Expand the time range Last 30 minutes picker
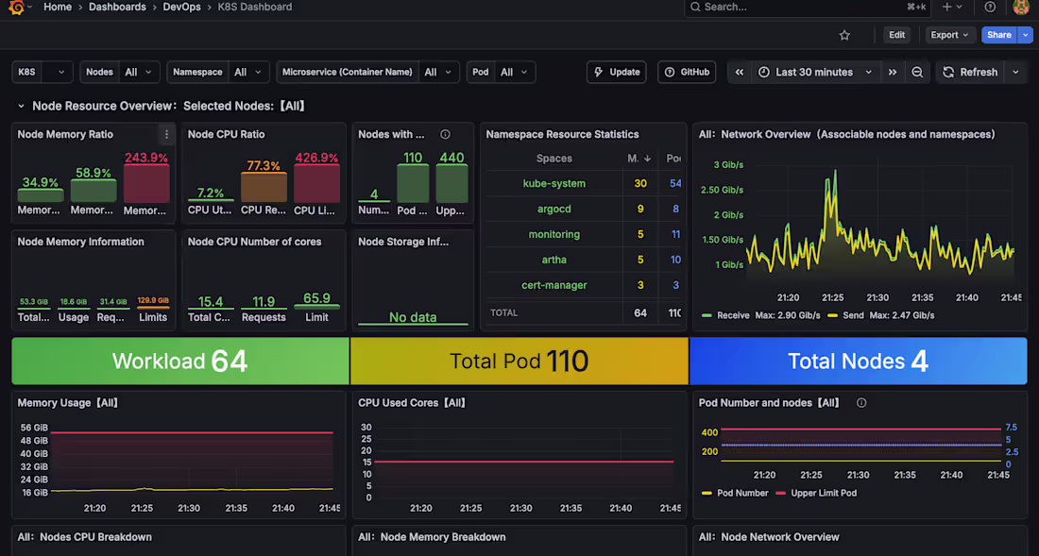 pyautogui.click(x=816, y=72)
